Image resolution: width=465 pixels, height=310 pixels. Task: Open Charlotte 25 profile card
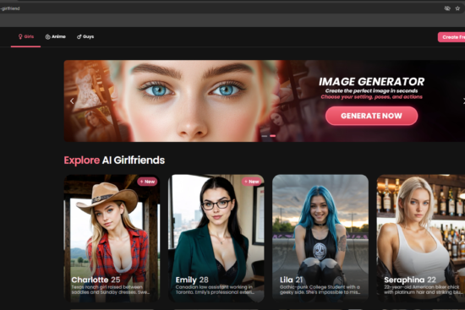[x=112, y=238]
